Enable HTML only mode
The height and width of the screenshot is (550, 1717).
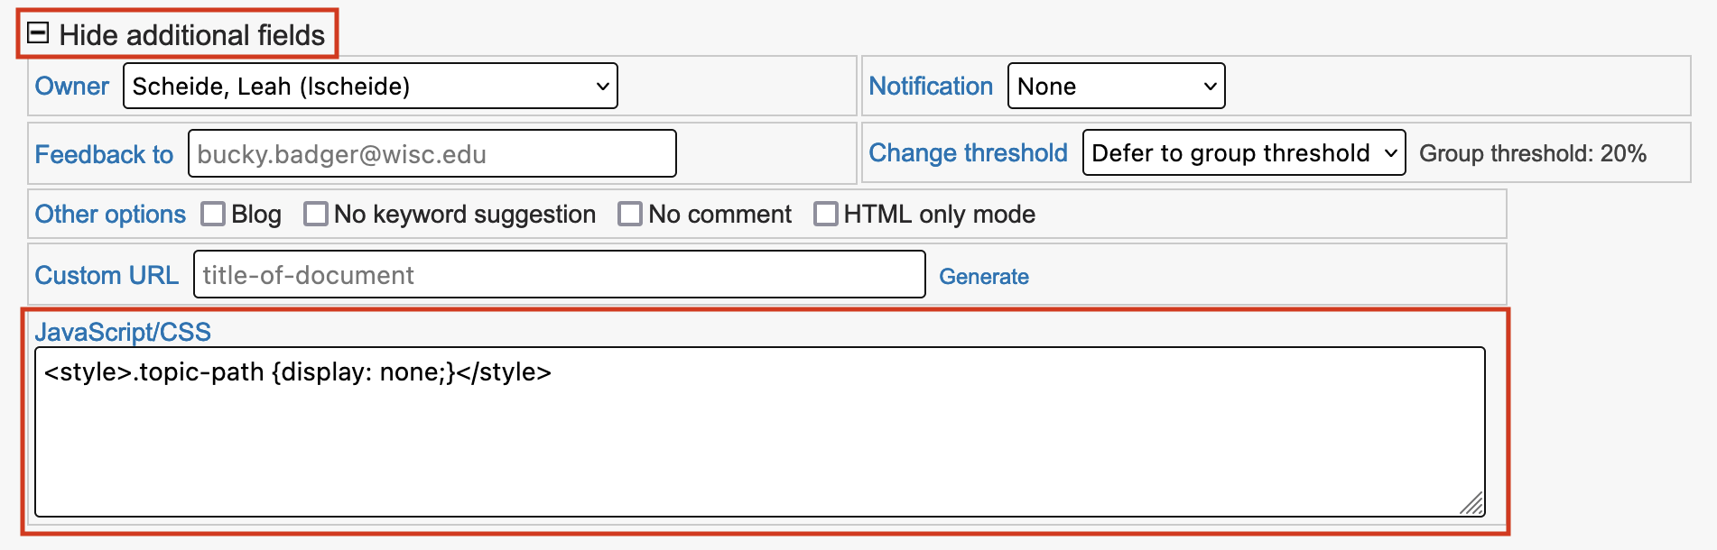pyautogui.click(x=826, y=214)
